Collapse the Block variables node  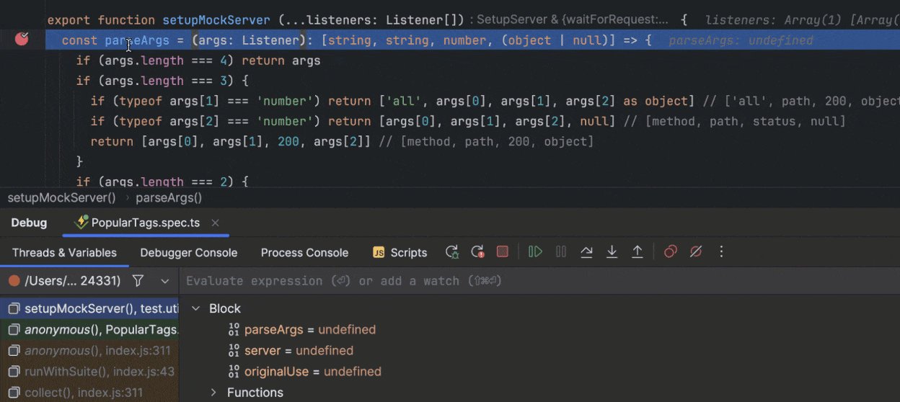coord(195,308)
